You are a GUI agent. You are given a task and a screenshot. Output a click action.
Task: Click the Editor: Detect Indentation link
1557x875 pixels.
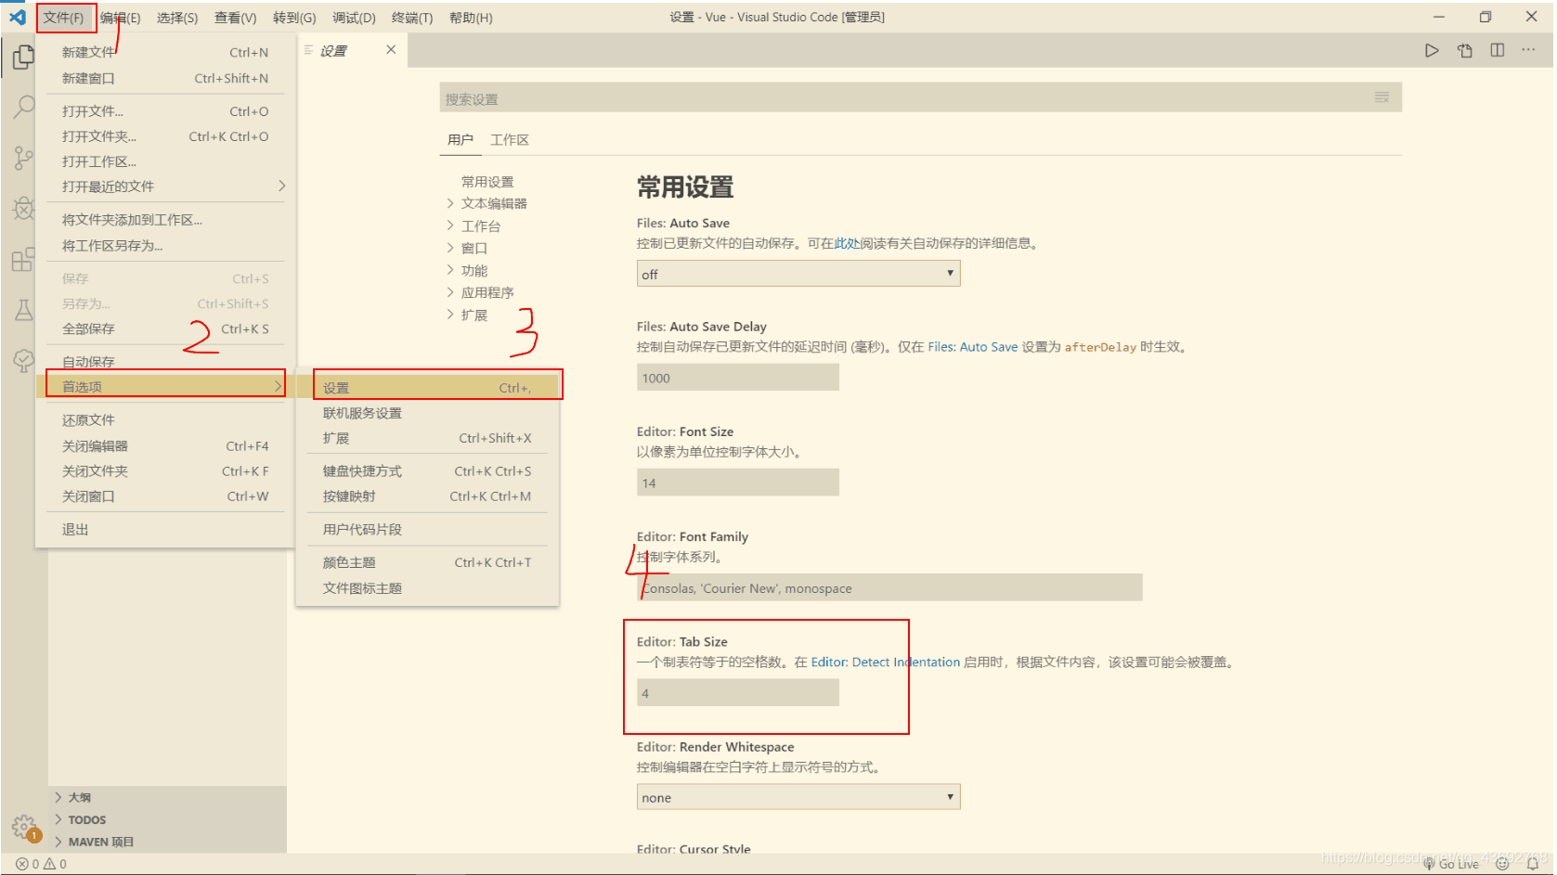tap(886, 663)
